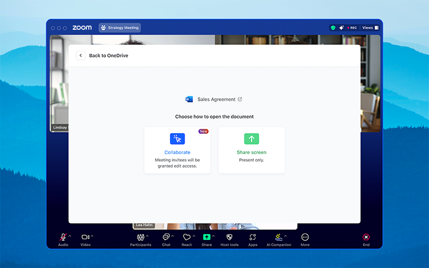Click the green Share icon in toolbar
This screenshot has height=268, width=429.
point(207,237)
